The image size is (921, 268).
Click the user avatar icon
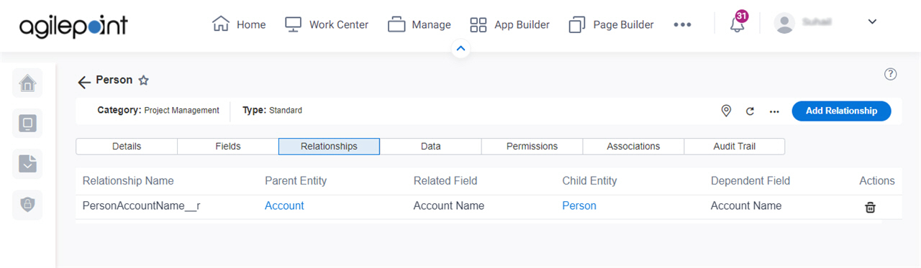point(784,23)
